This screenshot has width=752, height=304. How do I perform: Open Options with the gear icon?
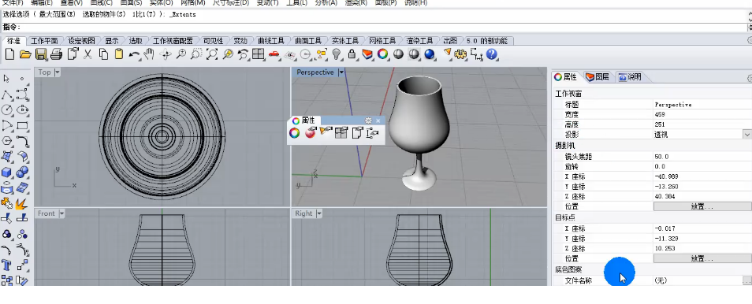coord(460,54)
